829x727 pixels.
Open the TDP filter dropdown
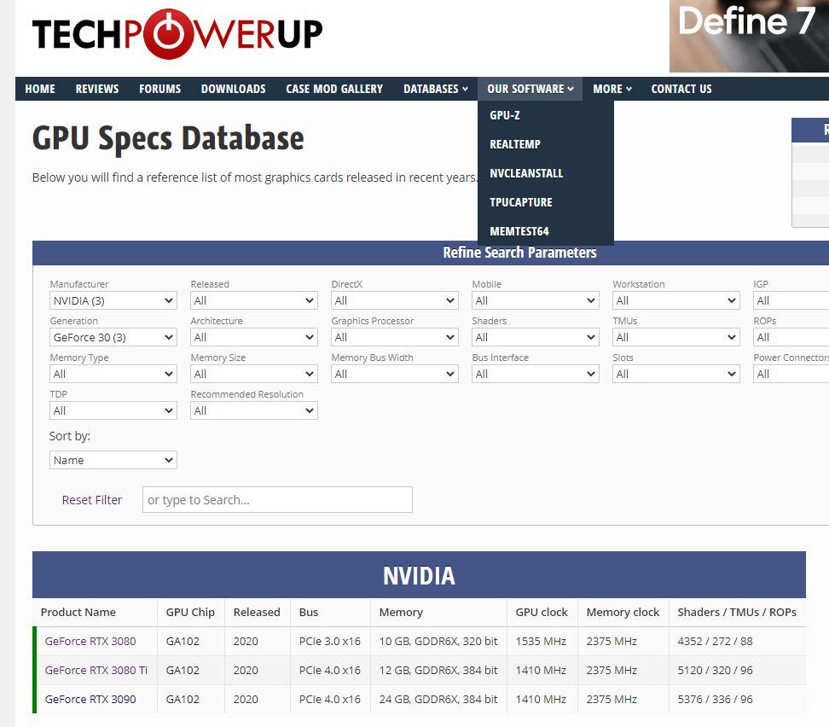pyautogui.click(x=113, y=410)
